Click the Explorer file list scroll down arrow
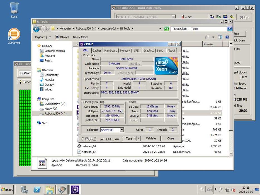Viewport: 260px width, 195px height. click(x=231, y=154)
